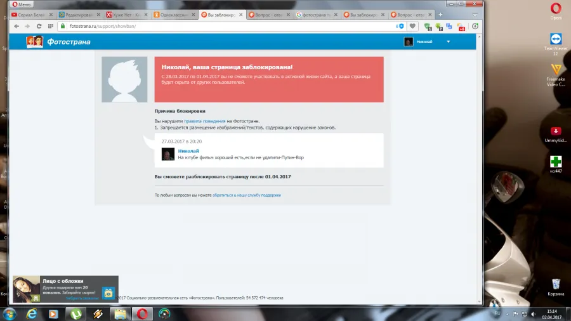Open the round gauge app taskbar icon
The height and width of the screenshot is (321, 571).
pyautogui.click(x=164, y=314)
